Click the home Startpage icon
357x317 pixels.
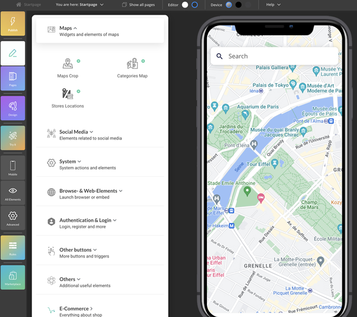pos(19,5)
